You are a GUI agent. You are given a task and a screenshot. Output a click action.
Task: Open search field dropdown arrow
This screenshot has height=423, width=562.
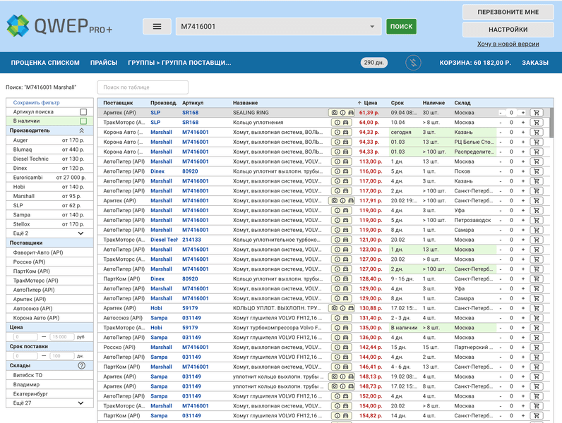click(x=372, y=27)
